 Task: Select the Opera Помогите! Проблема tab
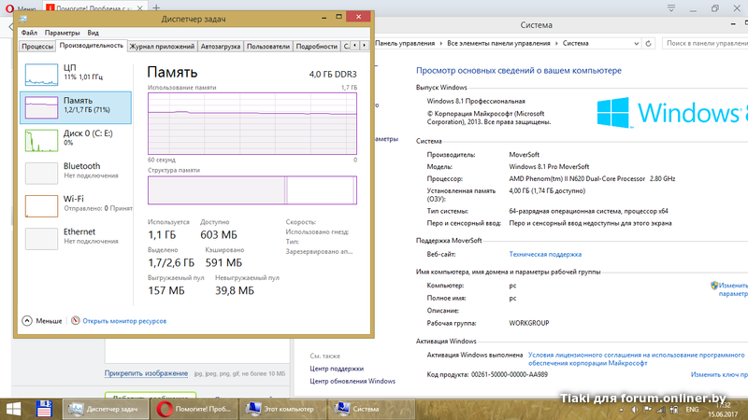94,8
